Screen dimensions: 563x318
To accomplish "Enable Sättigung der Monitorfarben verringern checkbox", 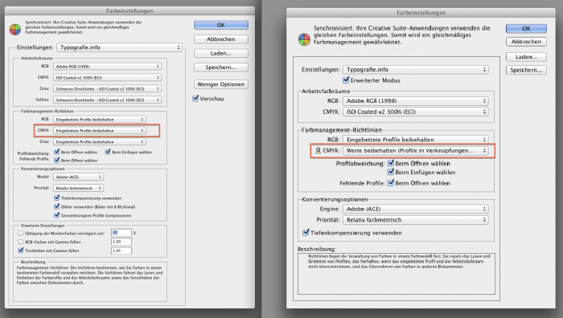I will pyautogui.click(x=20, y=233).
